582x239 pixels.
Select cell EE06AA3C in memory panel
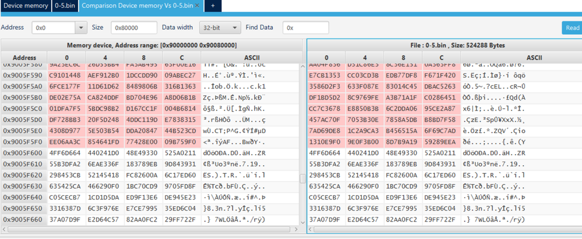coord(66,142)
